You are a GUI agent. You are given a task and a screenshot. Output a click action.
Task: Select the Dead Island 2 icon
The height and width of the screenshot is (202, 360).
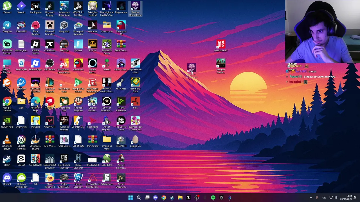221,46
